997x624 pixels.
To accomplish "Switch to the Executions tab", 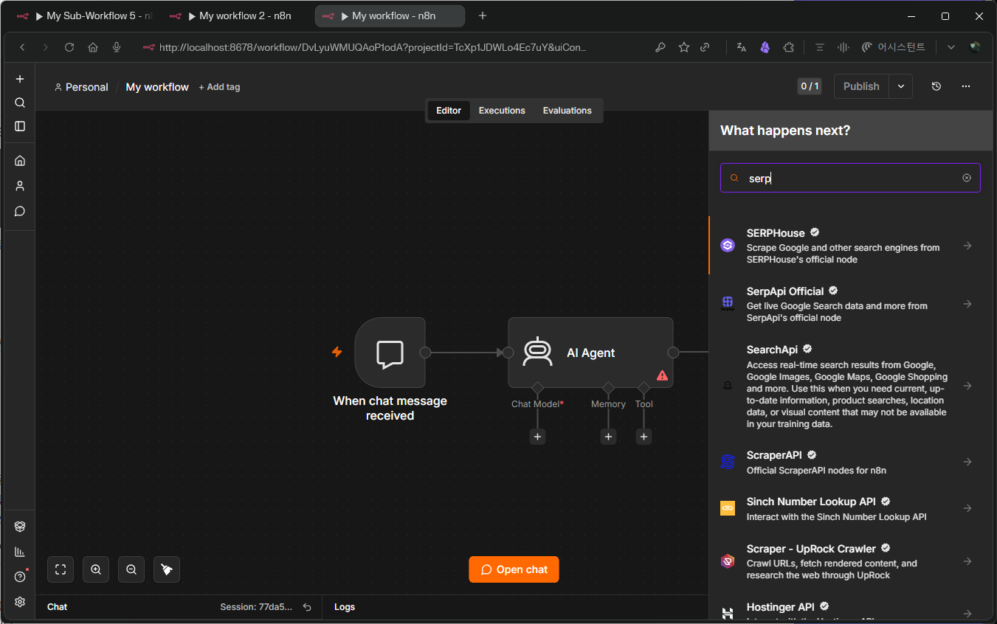I will tap(502, 111).
